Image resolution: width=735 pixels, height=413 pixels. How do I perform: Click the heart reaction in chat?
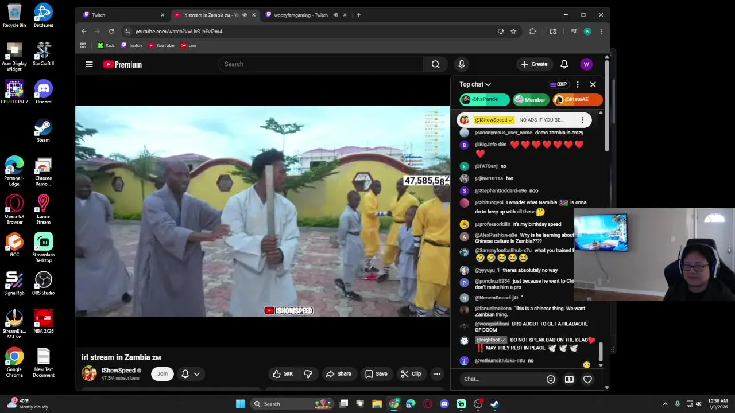[x=587, y=379]
